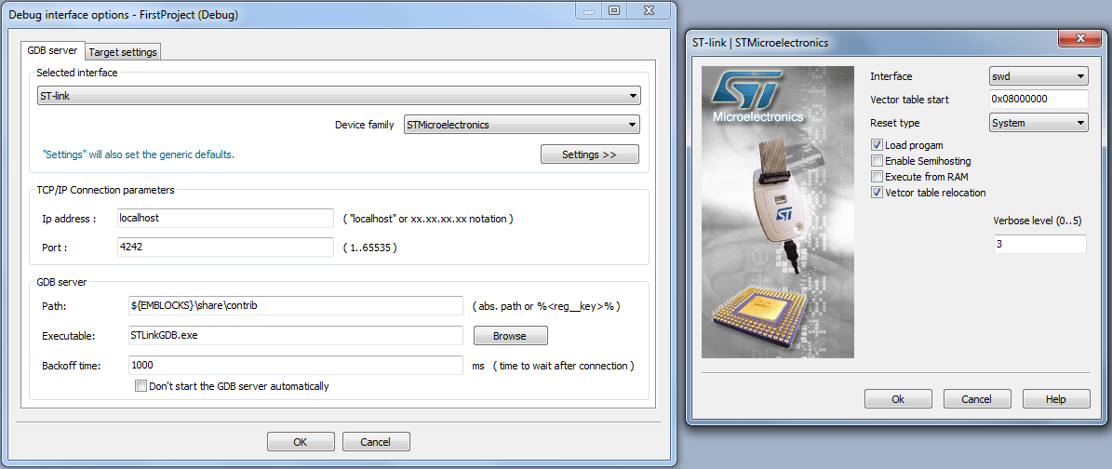Click the Verbose level field
The height and width of the screenshot is (469, 1112).
(x=1040, y=244)
